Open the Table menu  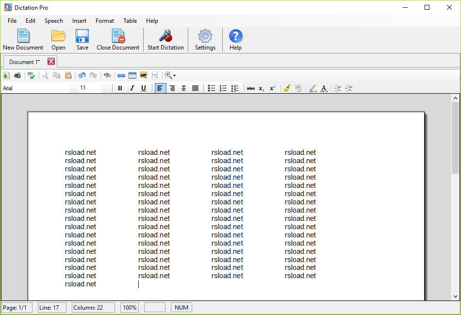click(x=130, y=21)
